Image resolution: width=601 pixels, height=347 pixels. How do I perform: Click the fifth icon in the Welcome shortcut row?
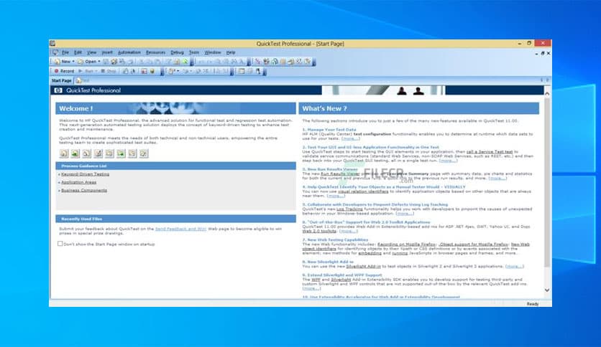(109, 153)
